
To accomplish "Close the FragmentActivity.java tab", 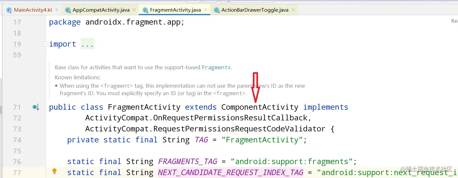I will 206,10.
